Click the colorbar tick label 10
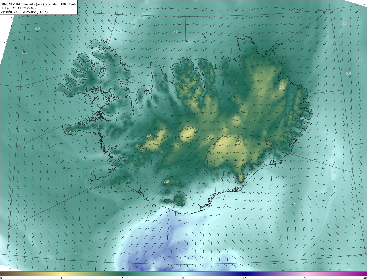This screenshot has height=280, width=367. point(183,278)
